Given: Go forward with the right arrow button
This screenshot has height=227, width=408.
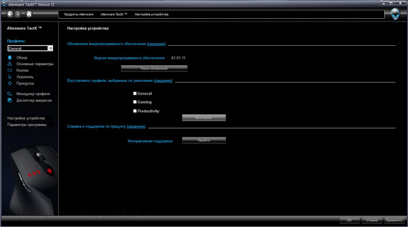Looking at the screenshot, I should (18, 14).
